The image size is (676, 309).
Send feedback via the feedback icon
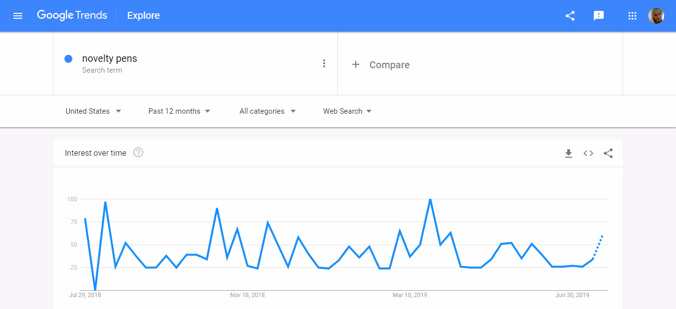[599, 15]
